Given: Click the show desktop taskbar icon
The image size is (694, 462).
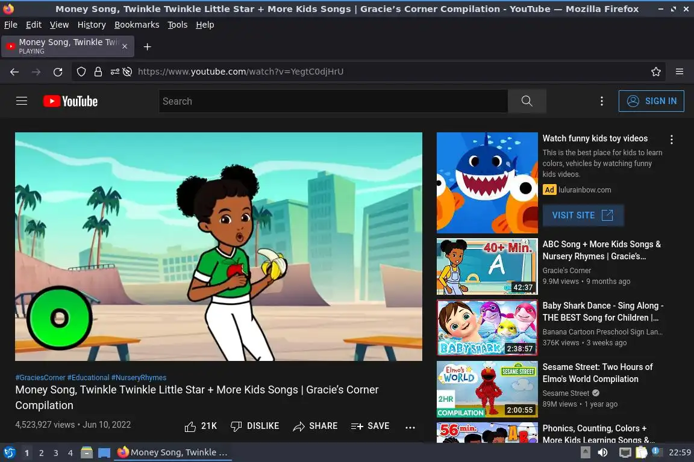Looking at the screenshot, I should pyautogui.click(x=104, y=452).
